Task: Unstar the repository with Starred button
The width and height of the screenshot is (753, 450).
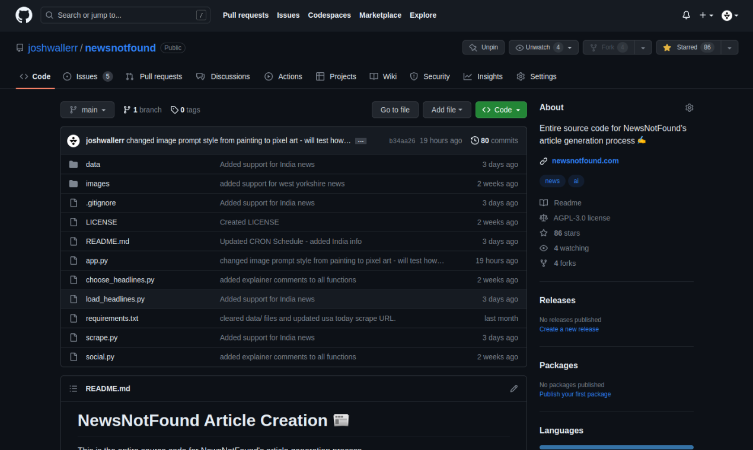Action: [688, 47]
